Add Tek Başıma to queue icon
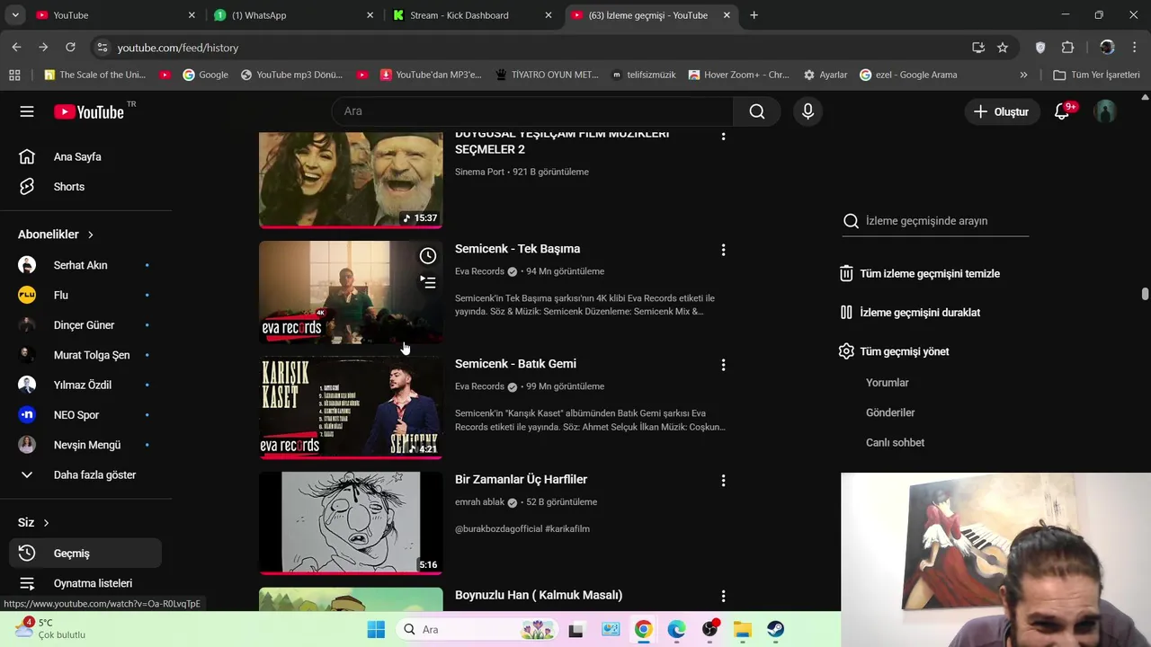Viewport: 1151px width, 647px height. pos(428,282)
